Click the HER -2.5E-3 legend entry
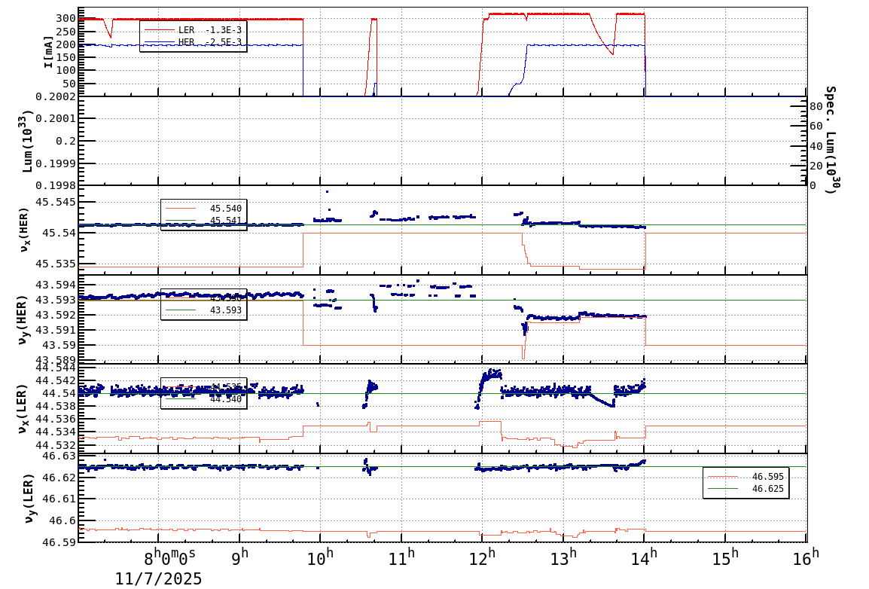 click(x=193, y=42)
